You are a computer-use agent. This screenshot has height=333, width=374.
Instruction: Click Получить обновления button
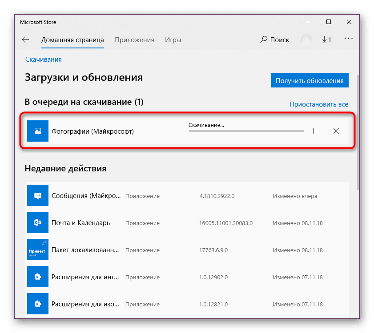tap(310, 80)
